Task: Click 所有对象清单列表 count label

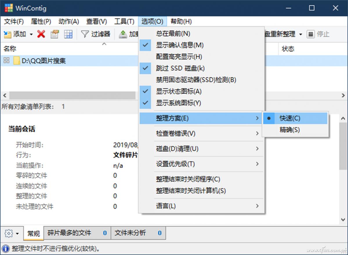Action: click(x=33, y=107)
